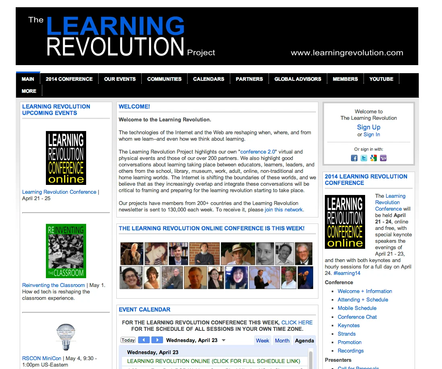The height and width of the screenshot is (369, 442).
Task: Open the MORE menu item
Action: pos(29,91)
